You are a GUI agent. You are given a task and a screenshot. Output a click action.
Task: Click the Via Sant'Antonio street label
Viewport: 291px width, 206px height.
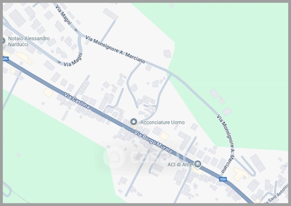pos(276,195)
